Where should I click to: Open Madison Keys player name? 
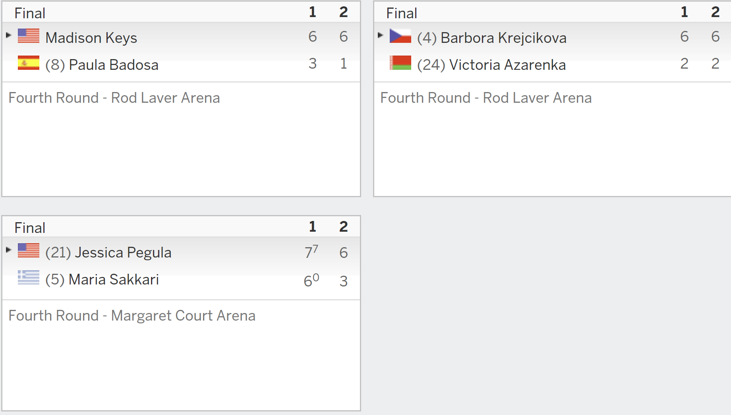pos(91,38)
